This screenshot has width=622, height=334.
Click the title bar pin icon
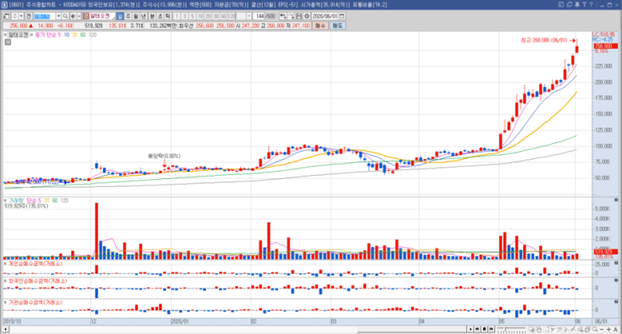pyautogui.click(x=577, y=4)
